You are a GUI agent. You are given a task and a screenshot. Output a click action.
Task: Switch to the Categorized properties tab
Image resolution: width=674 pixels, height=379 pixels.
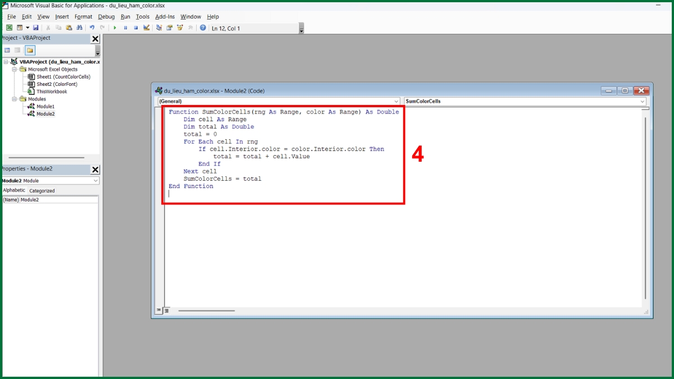[x=42, y=191]
